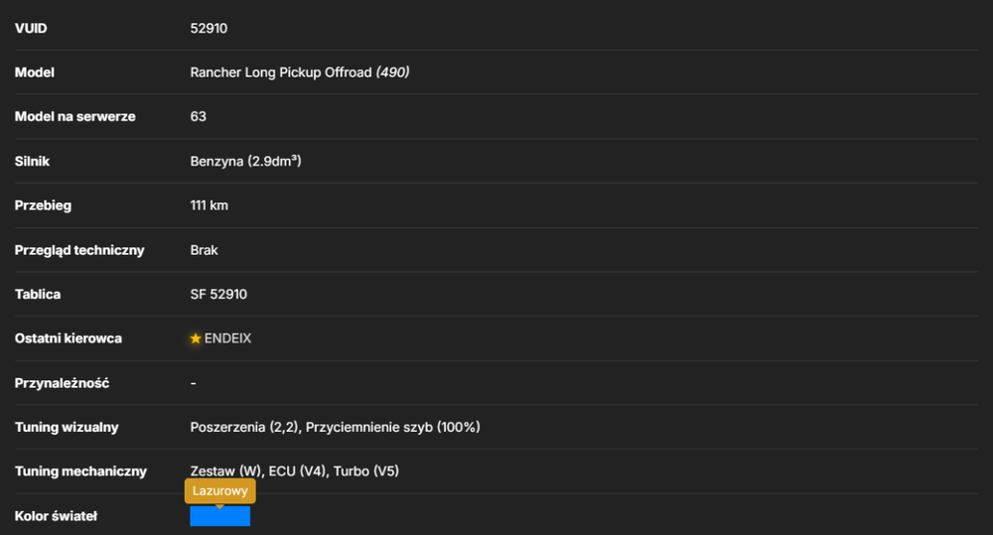This screenshot has width=993, height=535.
Task: Click the Rancher Long Pickup Offroad model name
Action: pyautogui.click(x=281, y=72)
